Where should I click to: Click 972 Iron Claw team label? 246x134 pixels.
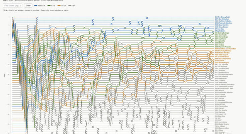(220, 29)
